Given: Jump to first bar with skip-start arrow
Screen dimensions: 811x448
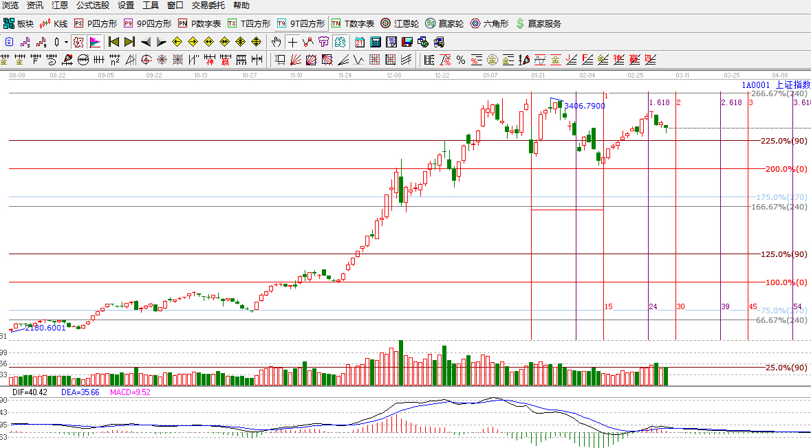Looking at the screenshot, I should coord(114,42).
